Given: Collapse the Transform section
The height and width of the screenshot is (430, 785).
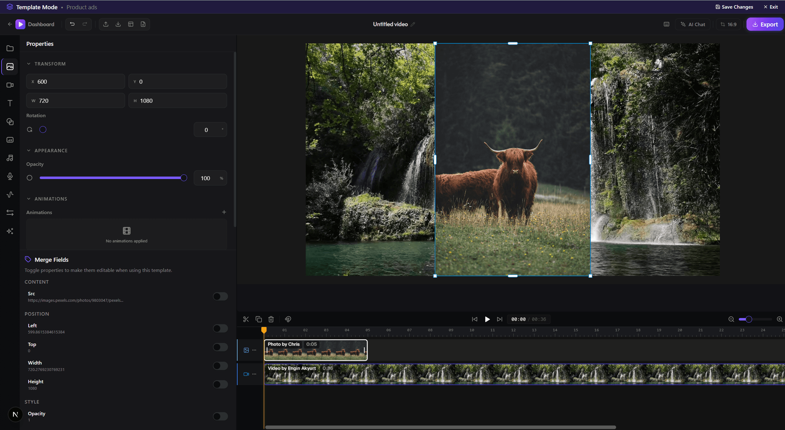Looking at the screenshot, I should tap(29, 64).
